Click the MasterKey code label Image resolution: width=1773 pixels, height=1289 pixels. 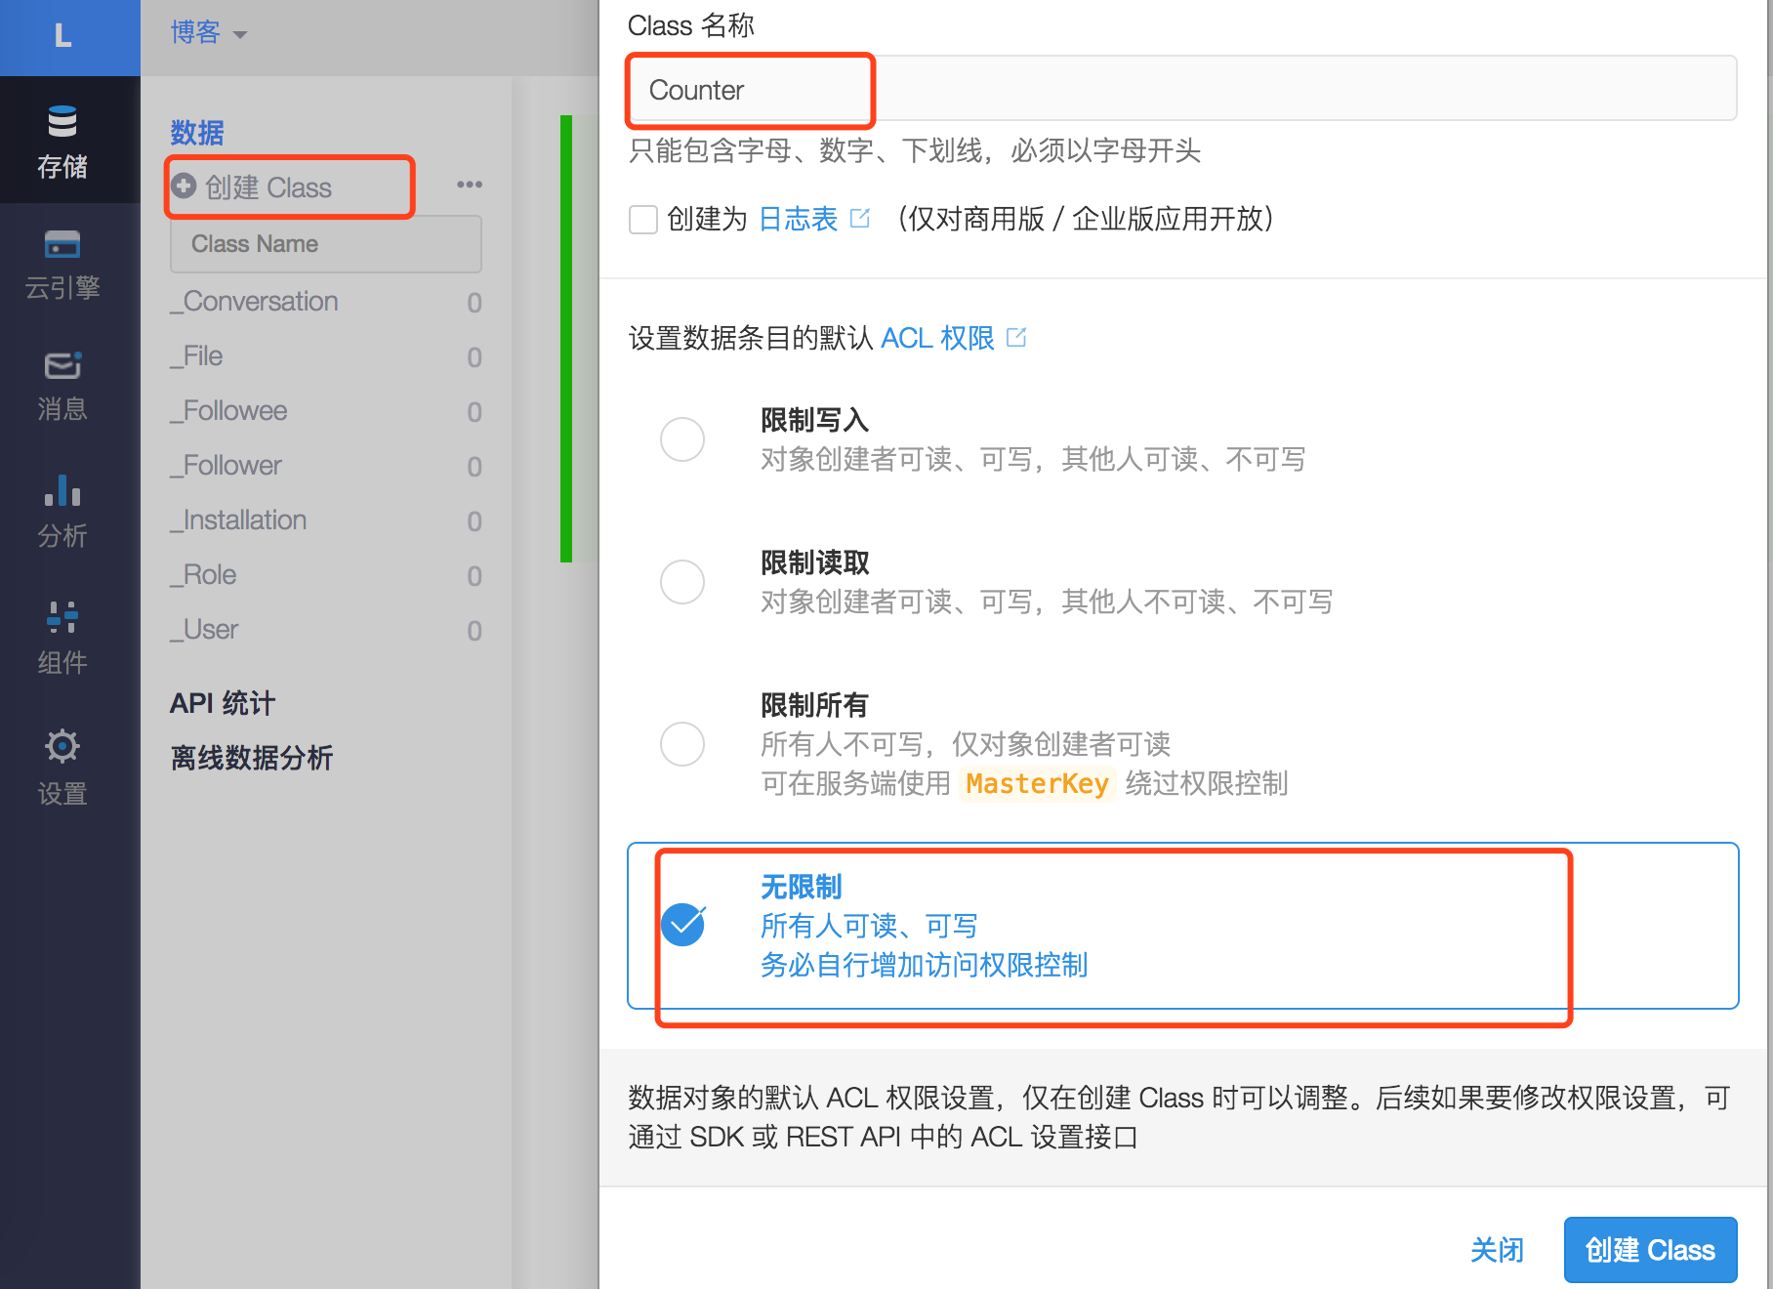click(x=1037, y=784)
